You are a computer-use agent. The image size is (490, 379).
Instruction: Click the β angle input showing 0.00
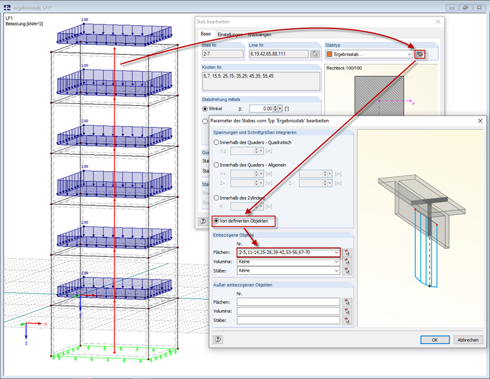click(261, 108)
